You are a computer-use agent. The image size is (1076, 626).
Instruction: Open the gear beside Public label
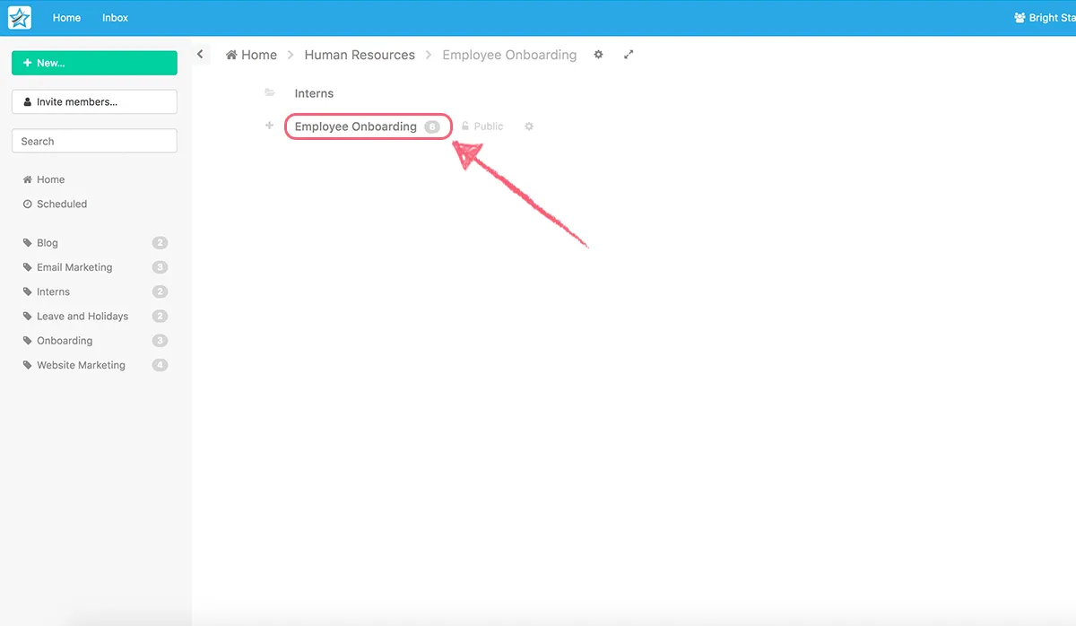(x=529, y=126)
